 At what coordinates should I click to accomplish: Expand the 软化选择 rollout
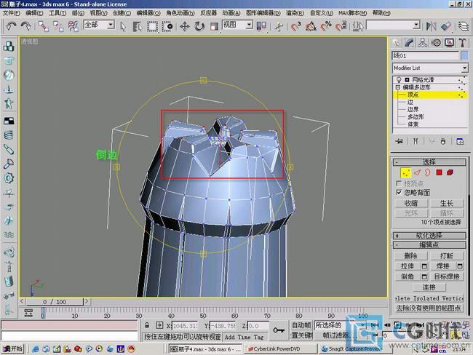coord(429,236)
